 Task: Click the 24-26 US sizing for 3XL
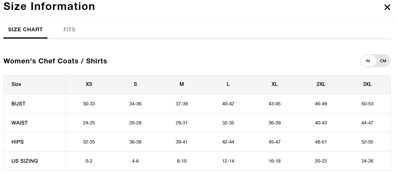coord(368,161)
